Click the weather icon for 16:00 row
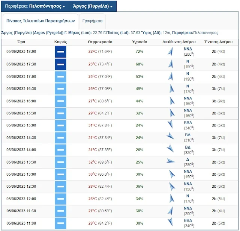This screenshot has height=231, width=240. [x=61, y=101]
